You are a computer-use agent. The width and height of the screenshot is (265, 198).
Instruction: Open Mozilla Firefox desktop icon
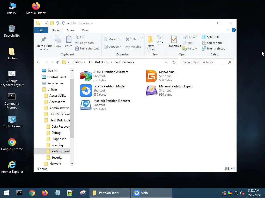pos(36,8)
